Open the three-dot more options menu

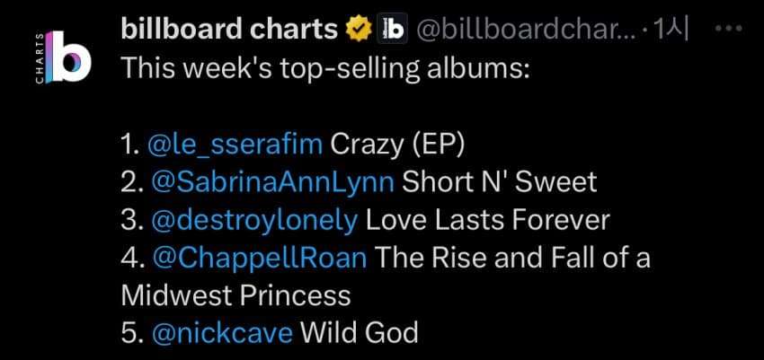[726, 28]
